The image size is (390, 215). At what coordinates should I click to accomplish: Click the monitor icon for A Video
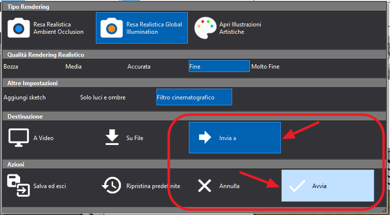[x=19, y=138]
